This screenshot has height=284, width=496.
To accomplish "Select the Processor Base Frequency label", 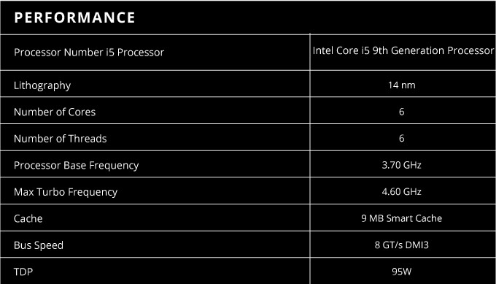I will [x=77, y=165].
